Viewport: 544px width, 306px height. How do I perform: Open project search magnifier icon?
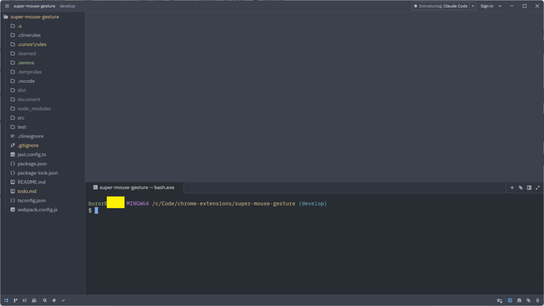(x=45, y=300)
